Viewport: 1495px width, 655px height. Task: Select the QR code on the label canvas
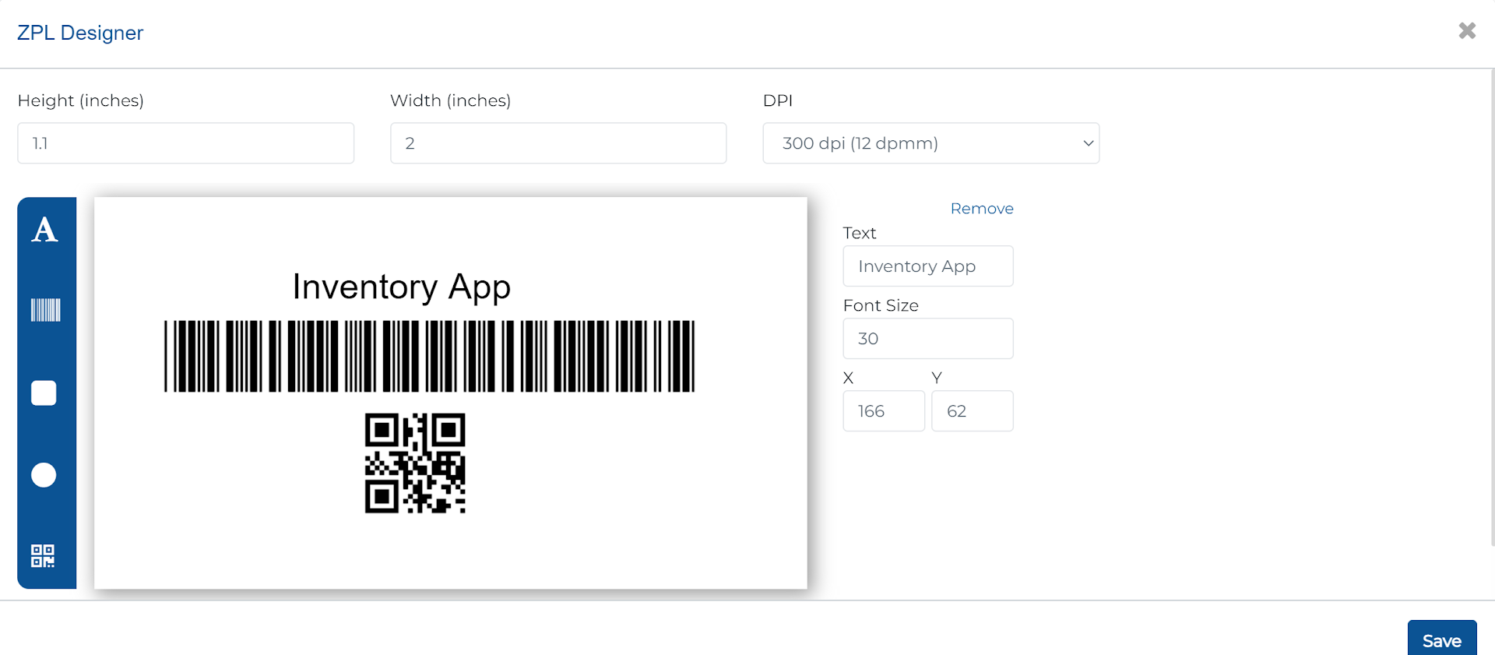[x=415, y=463]
